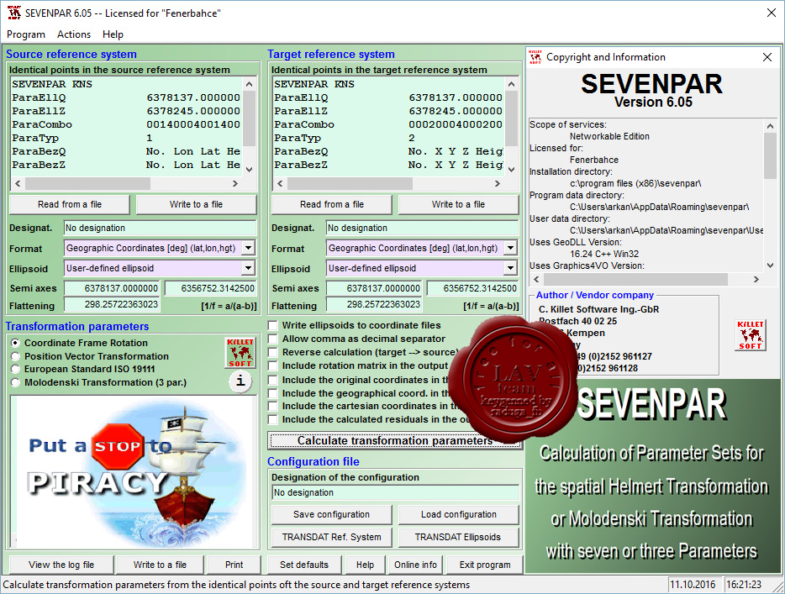Check Include rotation matrix in the output

(x=273, y=365)
